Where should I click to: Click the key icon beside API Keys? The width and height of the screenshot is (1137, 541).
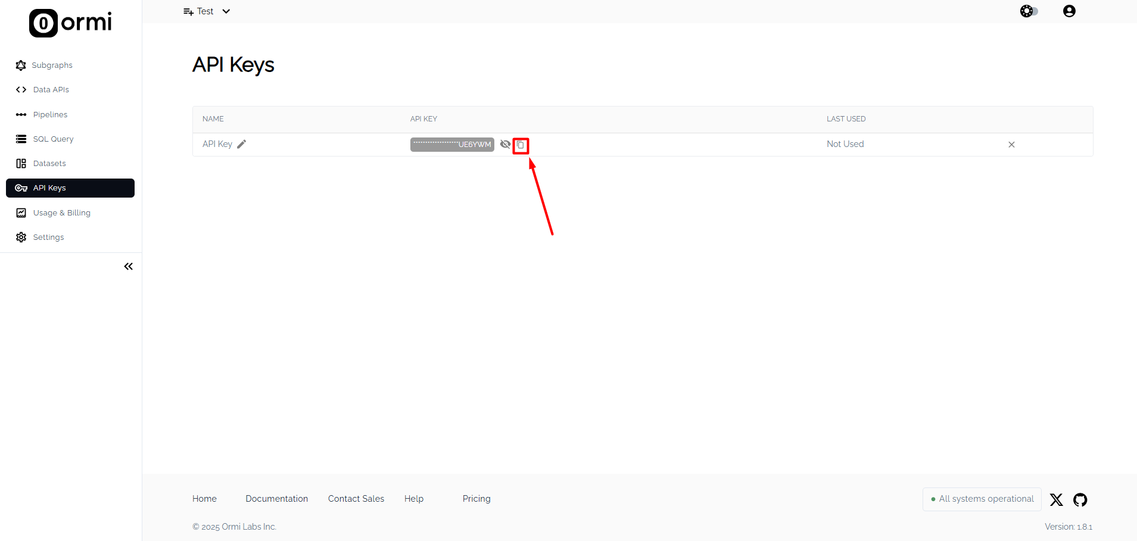tap(21, 188)
